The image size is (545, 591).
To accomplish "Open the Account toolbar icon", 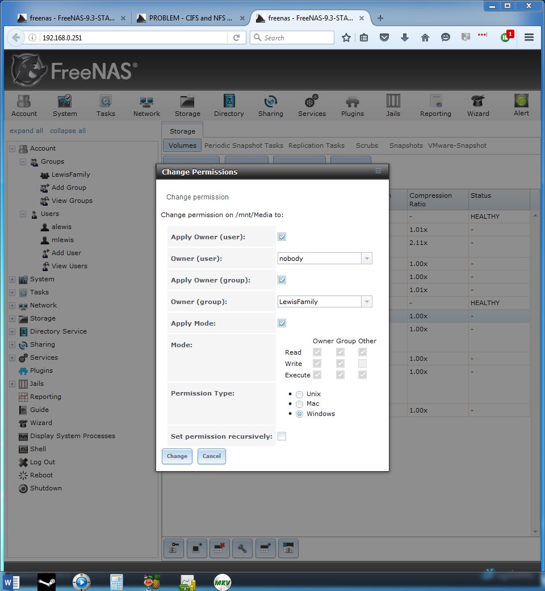I will tap(24, 106).
